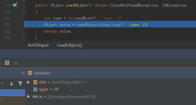Click the object icon beside 'this'

[35, 82]
